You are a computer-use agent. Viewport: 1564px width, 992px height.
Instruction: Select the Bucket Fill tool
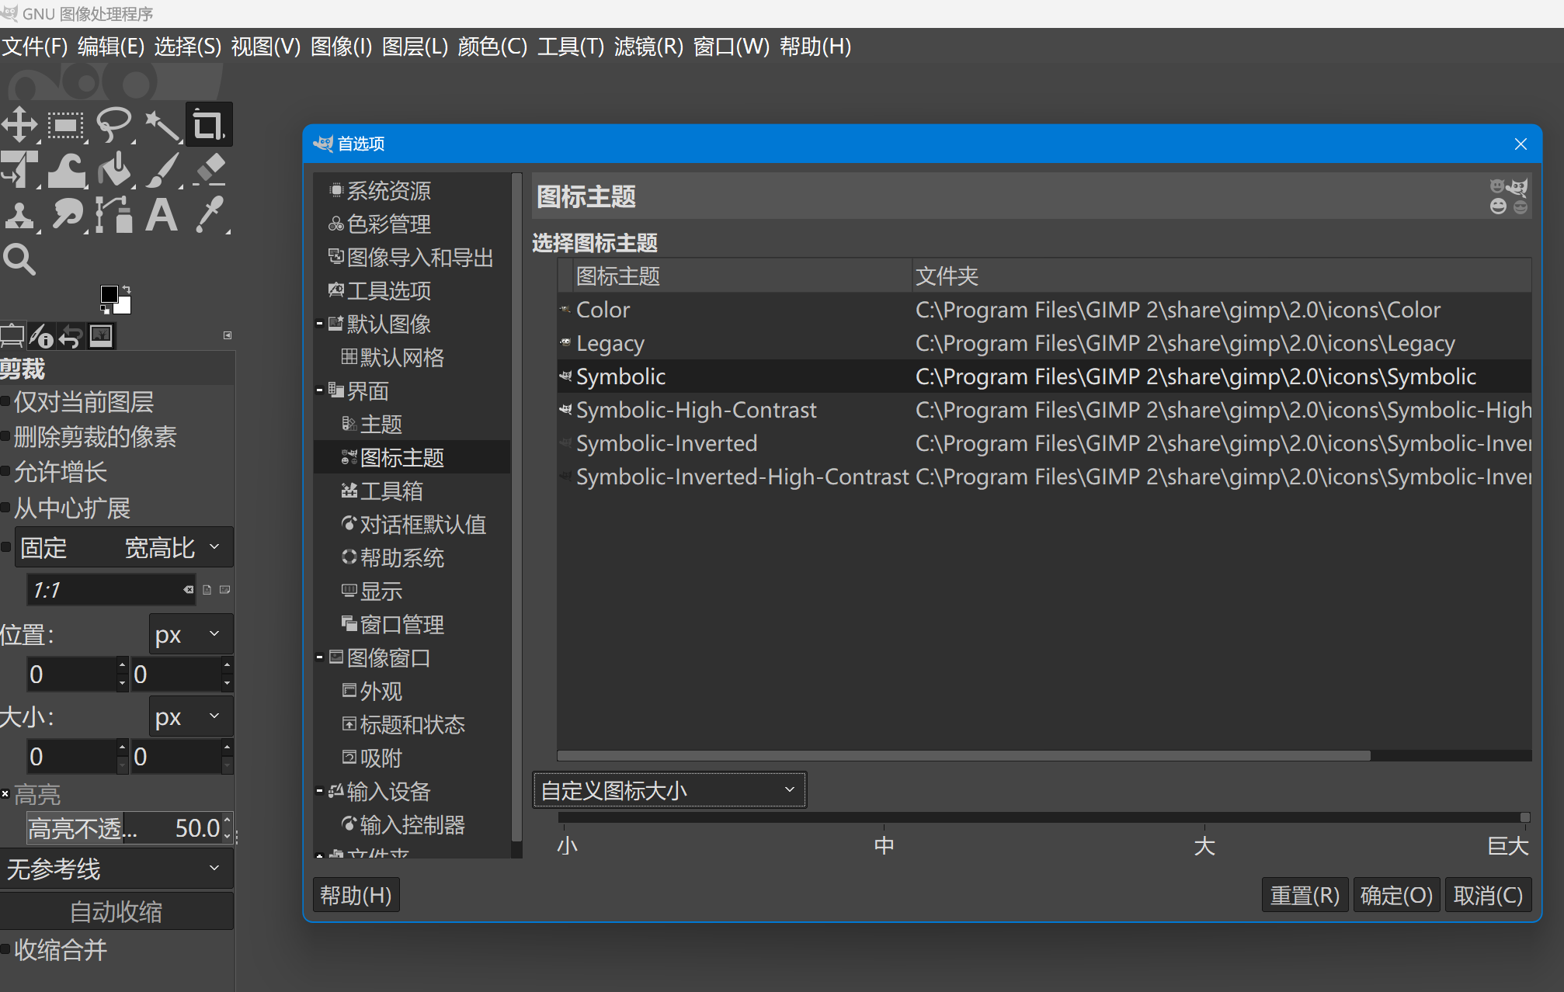coord(114,170)
